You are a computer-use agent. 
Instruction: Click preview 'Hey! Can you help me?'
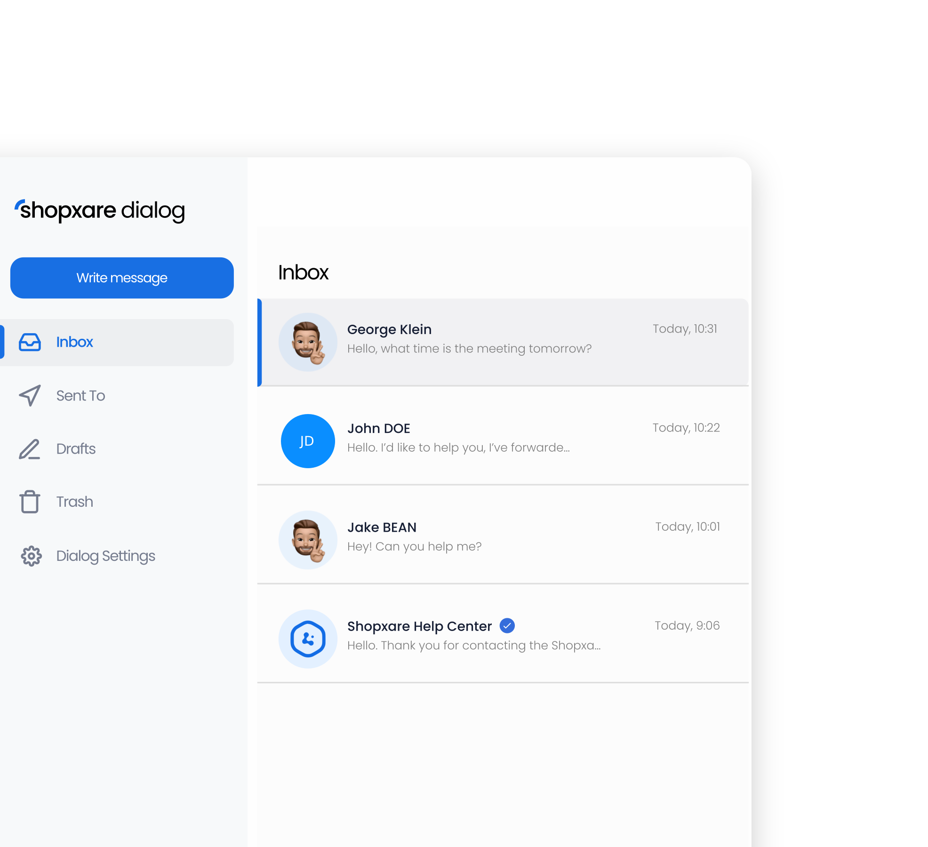[414, 547]
